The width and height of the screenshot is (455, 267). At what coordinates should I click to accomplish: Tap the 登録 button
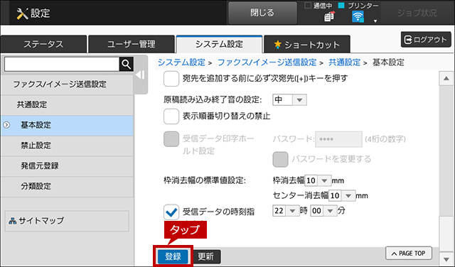pyautogui.click(x=173, y=256)
